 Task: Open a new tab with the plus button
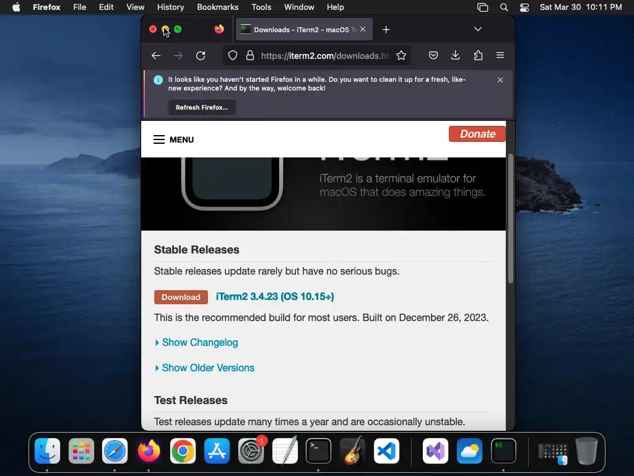(x=386, y=30)
